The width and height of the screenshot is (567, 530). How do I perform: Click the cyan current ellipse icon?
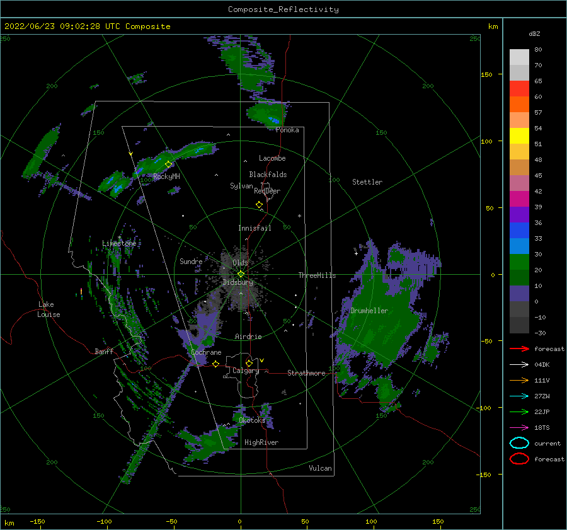click(519, 443)
